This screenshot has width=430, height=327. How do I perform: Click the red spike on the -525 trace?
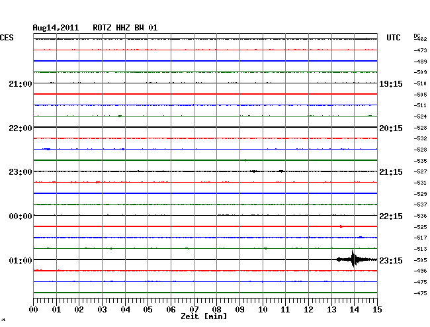point(341,226)
